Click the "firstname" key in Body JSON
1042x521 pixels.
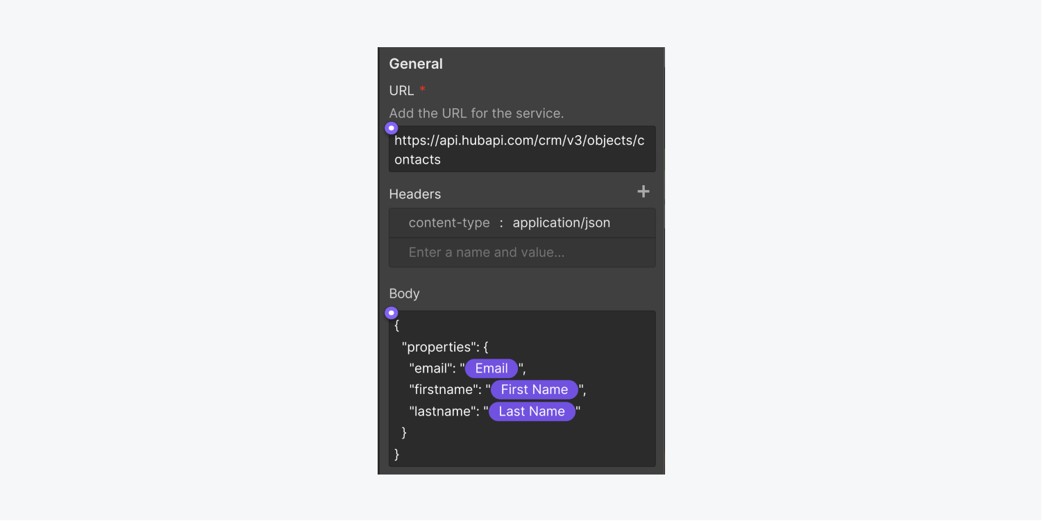pyautogui.click(x=445, y=390)
